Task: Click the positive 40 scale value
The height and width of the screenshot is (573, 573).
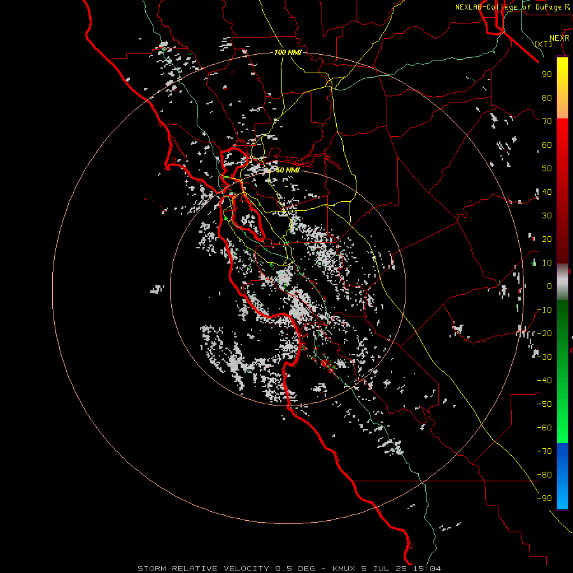Action: 547,192
